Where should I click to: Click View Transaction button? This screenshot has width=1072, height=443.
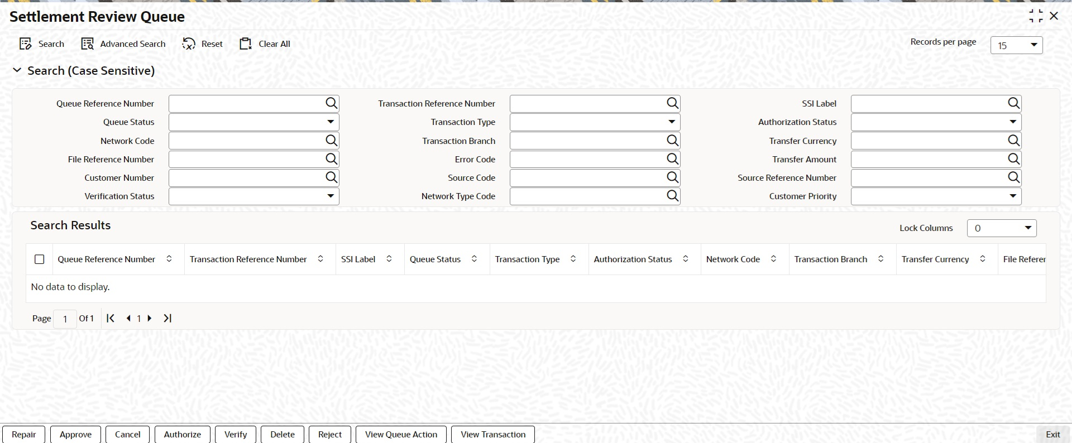click(x=493, y=435)
